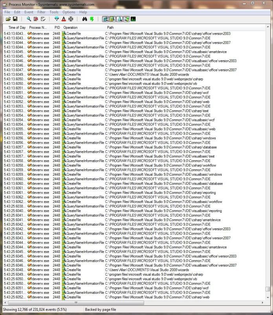Click the Time of Day column header
Screen dimensions: 273x315
click(15, 28)
